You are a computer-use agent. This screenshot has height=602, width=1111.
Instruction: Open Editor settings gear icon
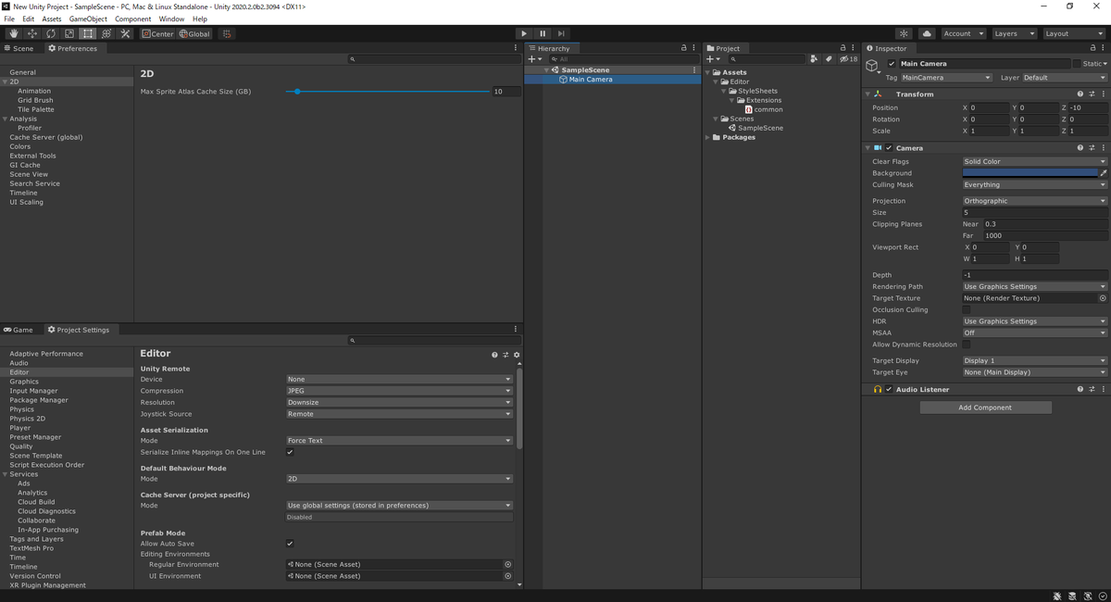tap(517, 355)
